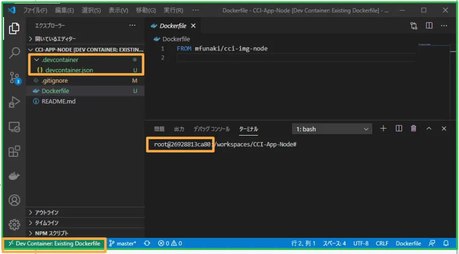
Task: Open the 編集(E) menu
Action: tap(65, 10)
